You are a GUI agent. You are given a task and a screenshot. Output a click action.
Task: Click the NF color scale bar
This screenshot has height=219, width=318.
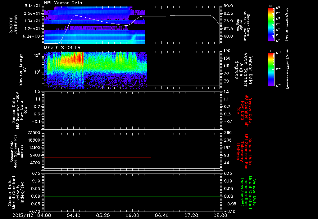[x=271, y=24]
